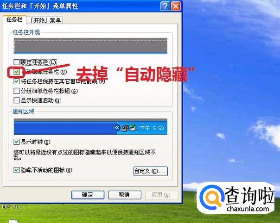Click the help question mark button
This screenshot has width=280, height=223.
165,6
